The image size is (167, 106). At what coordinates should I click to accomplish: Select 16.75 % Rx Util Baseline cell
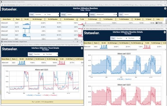(x=59, y=23)
